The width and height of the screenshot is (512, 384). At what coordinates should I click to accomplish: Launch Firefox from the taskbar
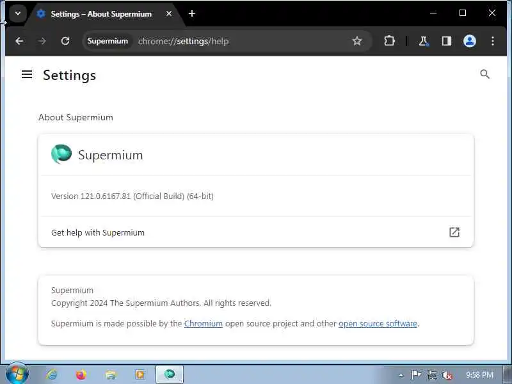[81, 374]
